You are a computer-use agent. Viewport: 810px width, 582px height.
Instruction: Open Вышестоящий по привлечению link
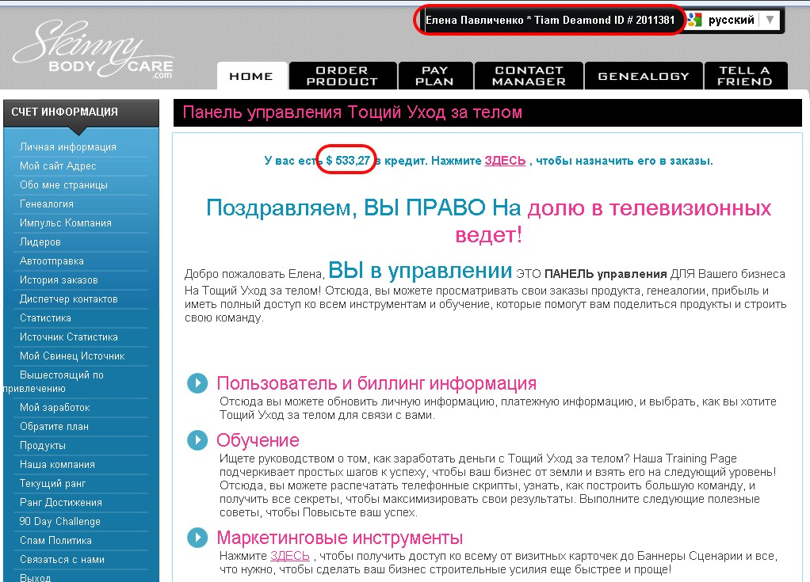click(54, 382)
